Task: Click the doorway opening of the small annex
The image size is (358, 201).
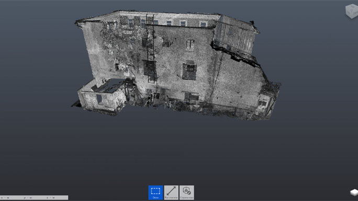Action: 99,99
